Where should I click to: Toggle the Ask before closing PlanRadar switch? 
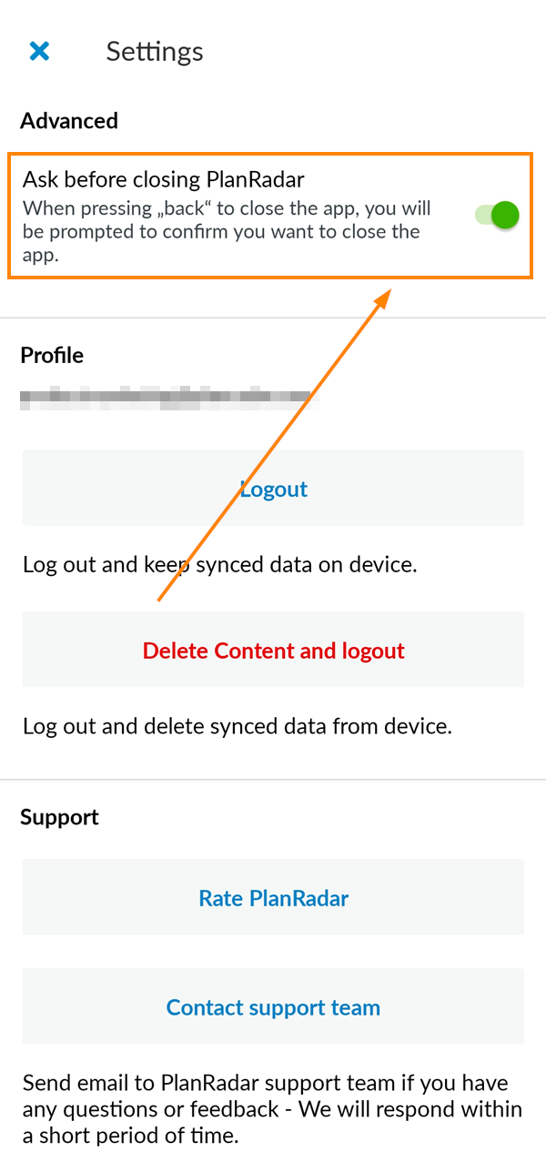(498, 216)
